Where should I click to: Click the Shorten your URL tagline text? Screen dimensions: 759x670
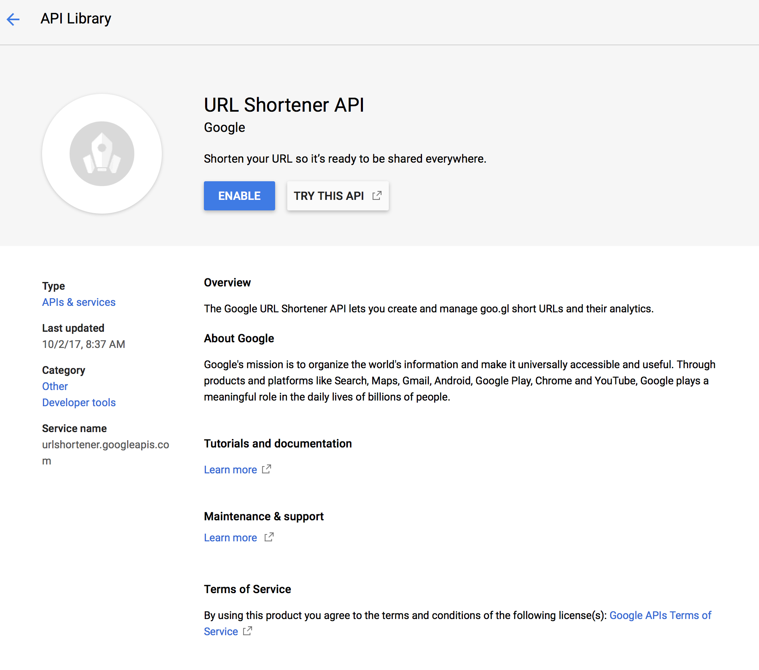[345, 159]
